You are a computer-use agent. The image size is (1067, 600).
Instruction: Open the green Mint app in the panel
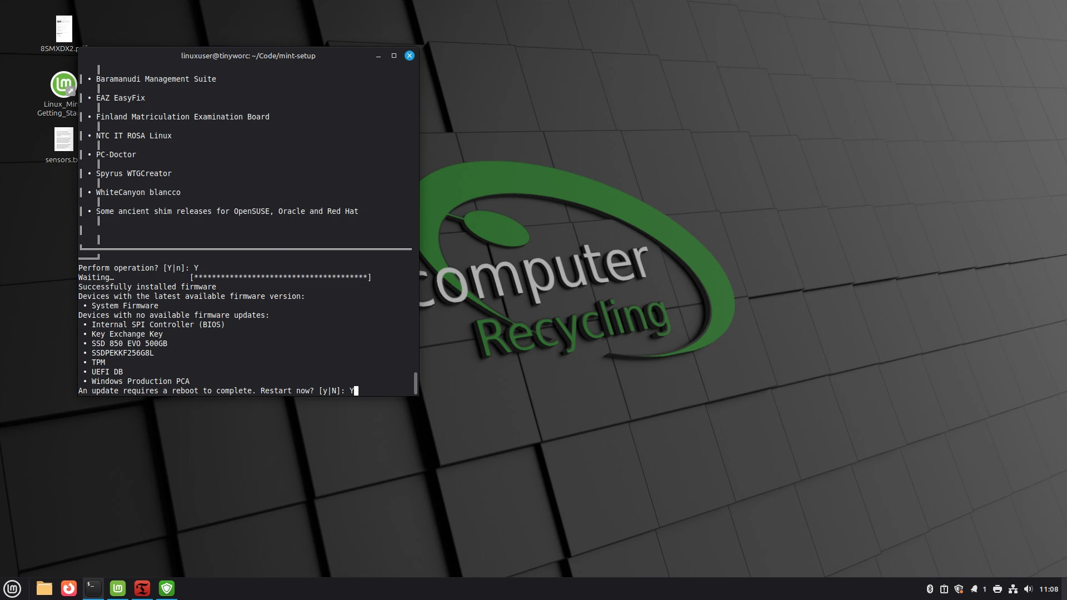118,588
